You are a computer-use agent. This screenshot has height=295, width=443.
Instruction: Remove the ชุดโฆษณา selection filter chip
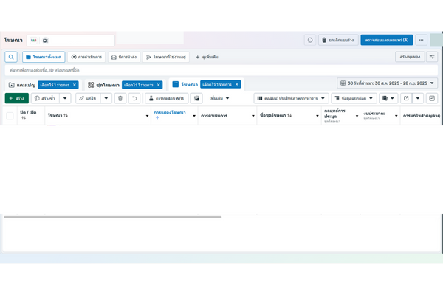pyautogui.click(x=158, y=85)
